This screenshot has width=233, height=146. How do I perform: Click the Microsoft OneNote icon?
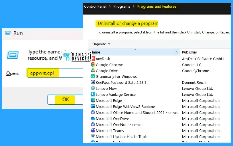click(93, 124)
